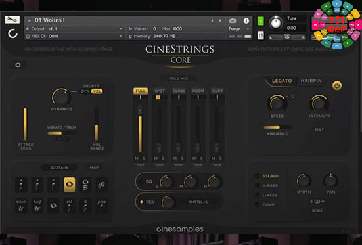Activate the SPOT mic button

coord(160,91)
